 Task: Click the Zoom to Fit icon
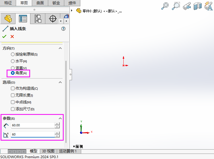pos(165,6)
